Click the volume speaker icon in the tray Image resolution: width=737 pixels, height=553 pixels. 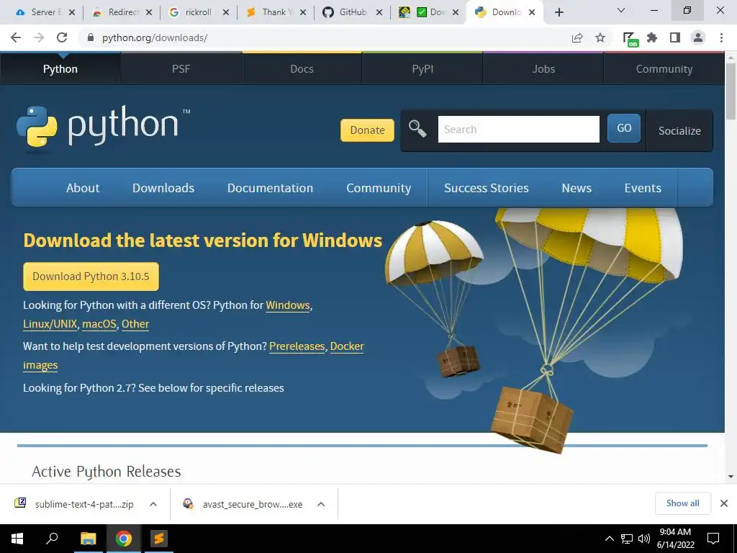coord(644,539)
